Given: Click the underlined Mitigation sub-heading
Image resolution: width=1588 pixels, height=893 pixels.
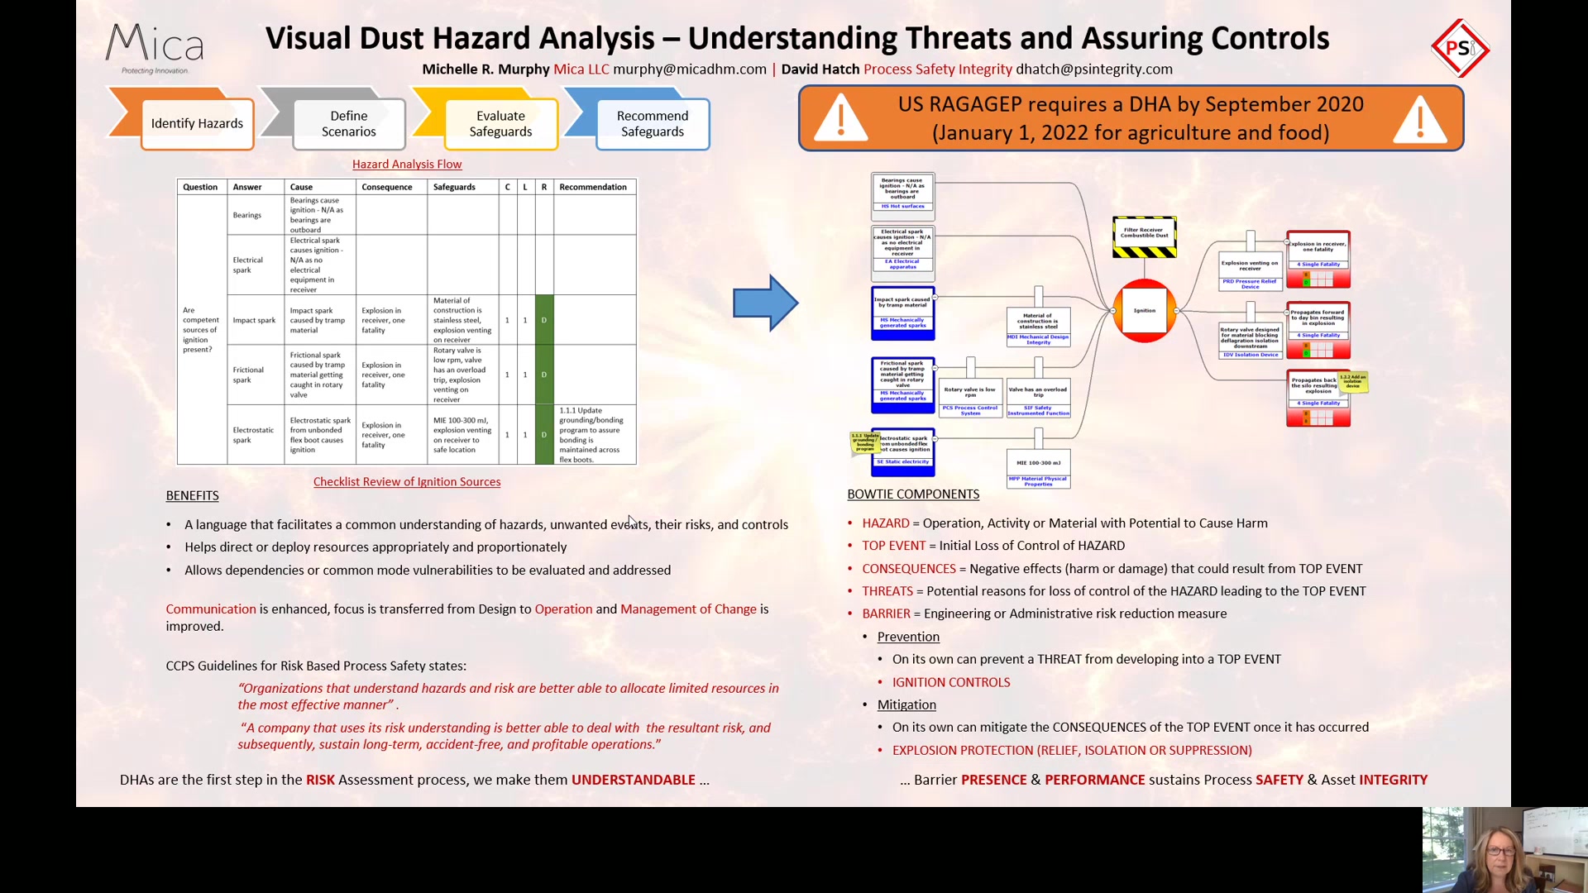Looking at the screenshot, I should [906, 704].
